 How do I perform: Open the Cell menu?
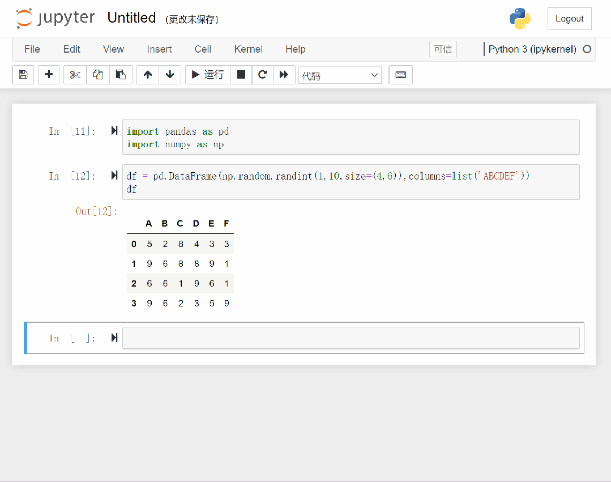202,49
